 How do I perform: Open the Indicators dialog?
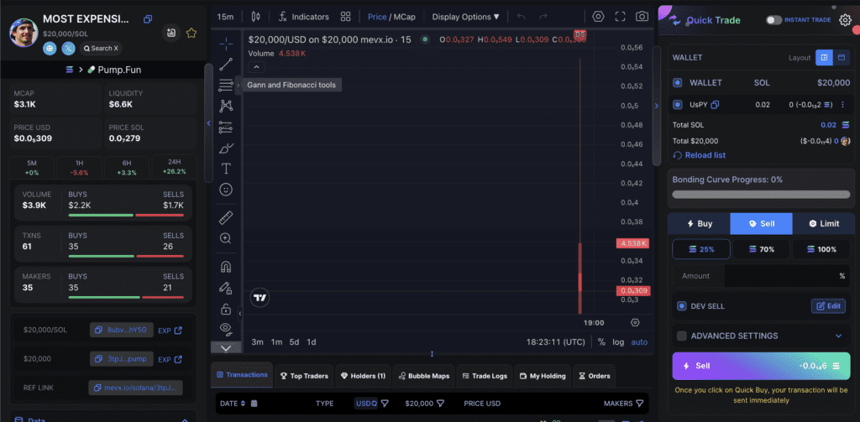(x=303, y=17)
